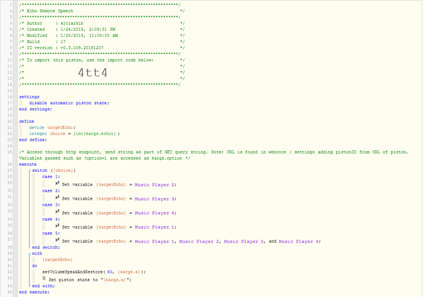This screenshot has width=425, height=297.
Task: Click the define keyword
Action: (x=26, y=121)
